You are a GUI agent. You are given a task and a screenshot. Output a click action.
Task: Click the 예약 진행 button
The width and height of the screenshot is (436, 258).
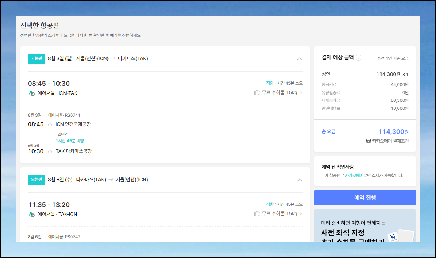[365, 198]
